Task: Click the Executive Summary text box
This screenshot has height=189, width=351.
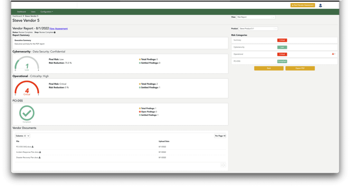Action: coord(120,43)
